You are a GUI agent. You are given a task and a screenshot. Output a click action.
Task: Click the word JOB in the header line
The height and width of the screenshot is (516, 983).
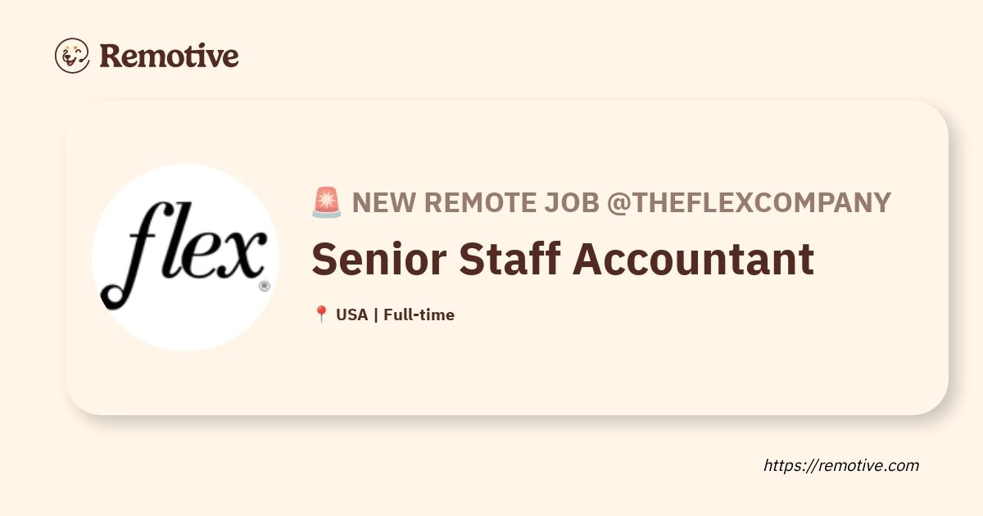coord(571,202)
